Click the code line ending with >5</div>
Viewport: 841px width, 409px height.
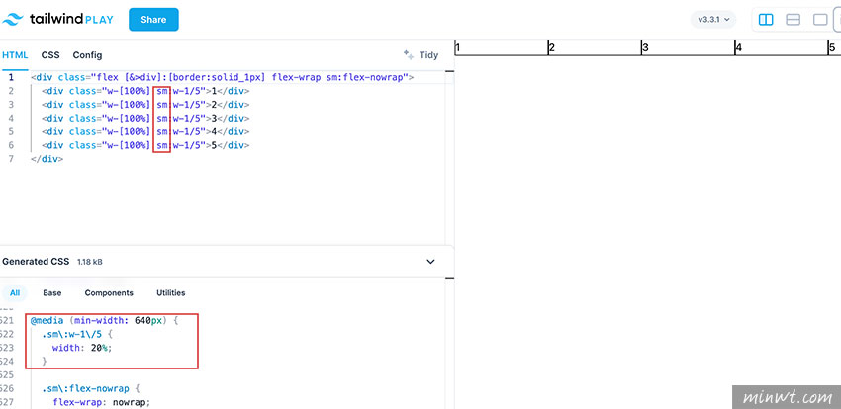[144, 145]
